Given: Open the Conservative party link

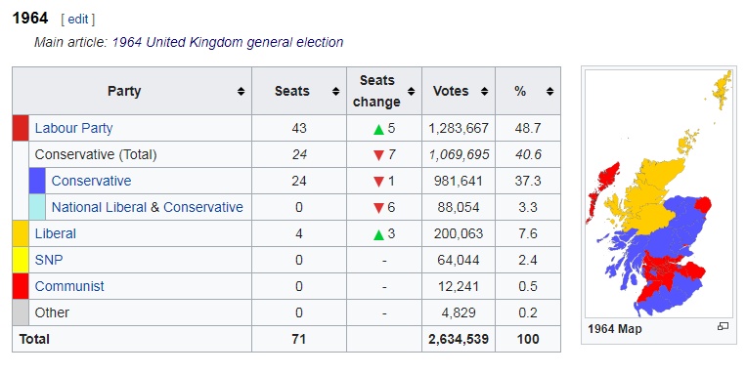Looking at the screenshot, I should tap(92, 181).
